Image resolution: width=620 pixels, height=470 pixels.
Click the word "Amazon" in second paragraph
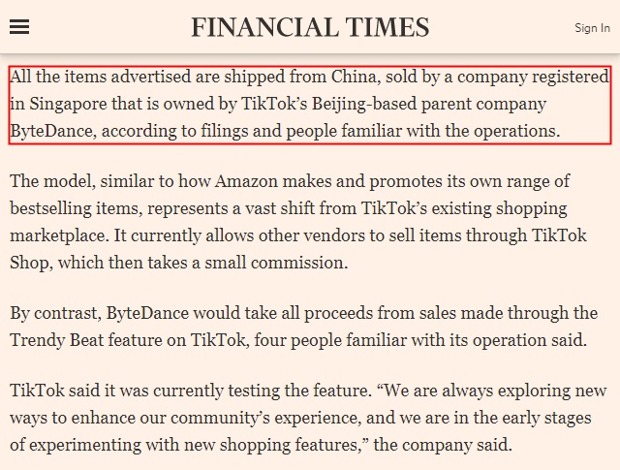(x=246, y=181)
